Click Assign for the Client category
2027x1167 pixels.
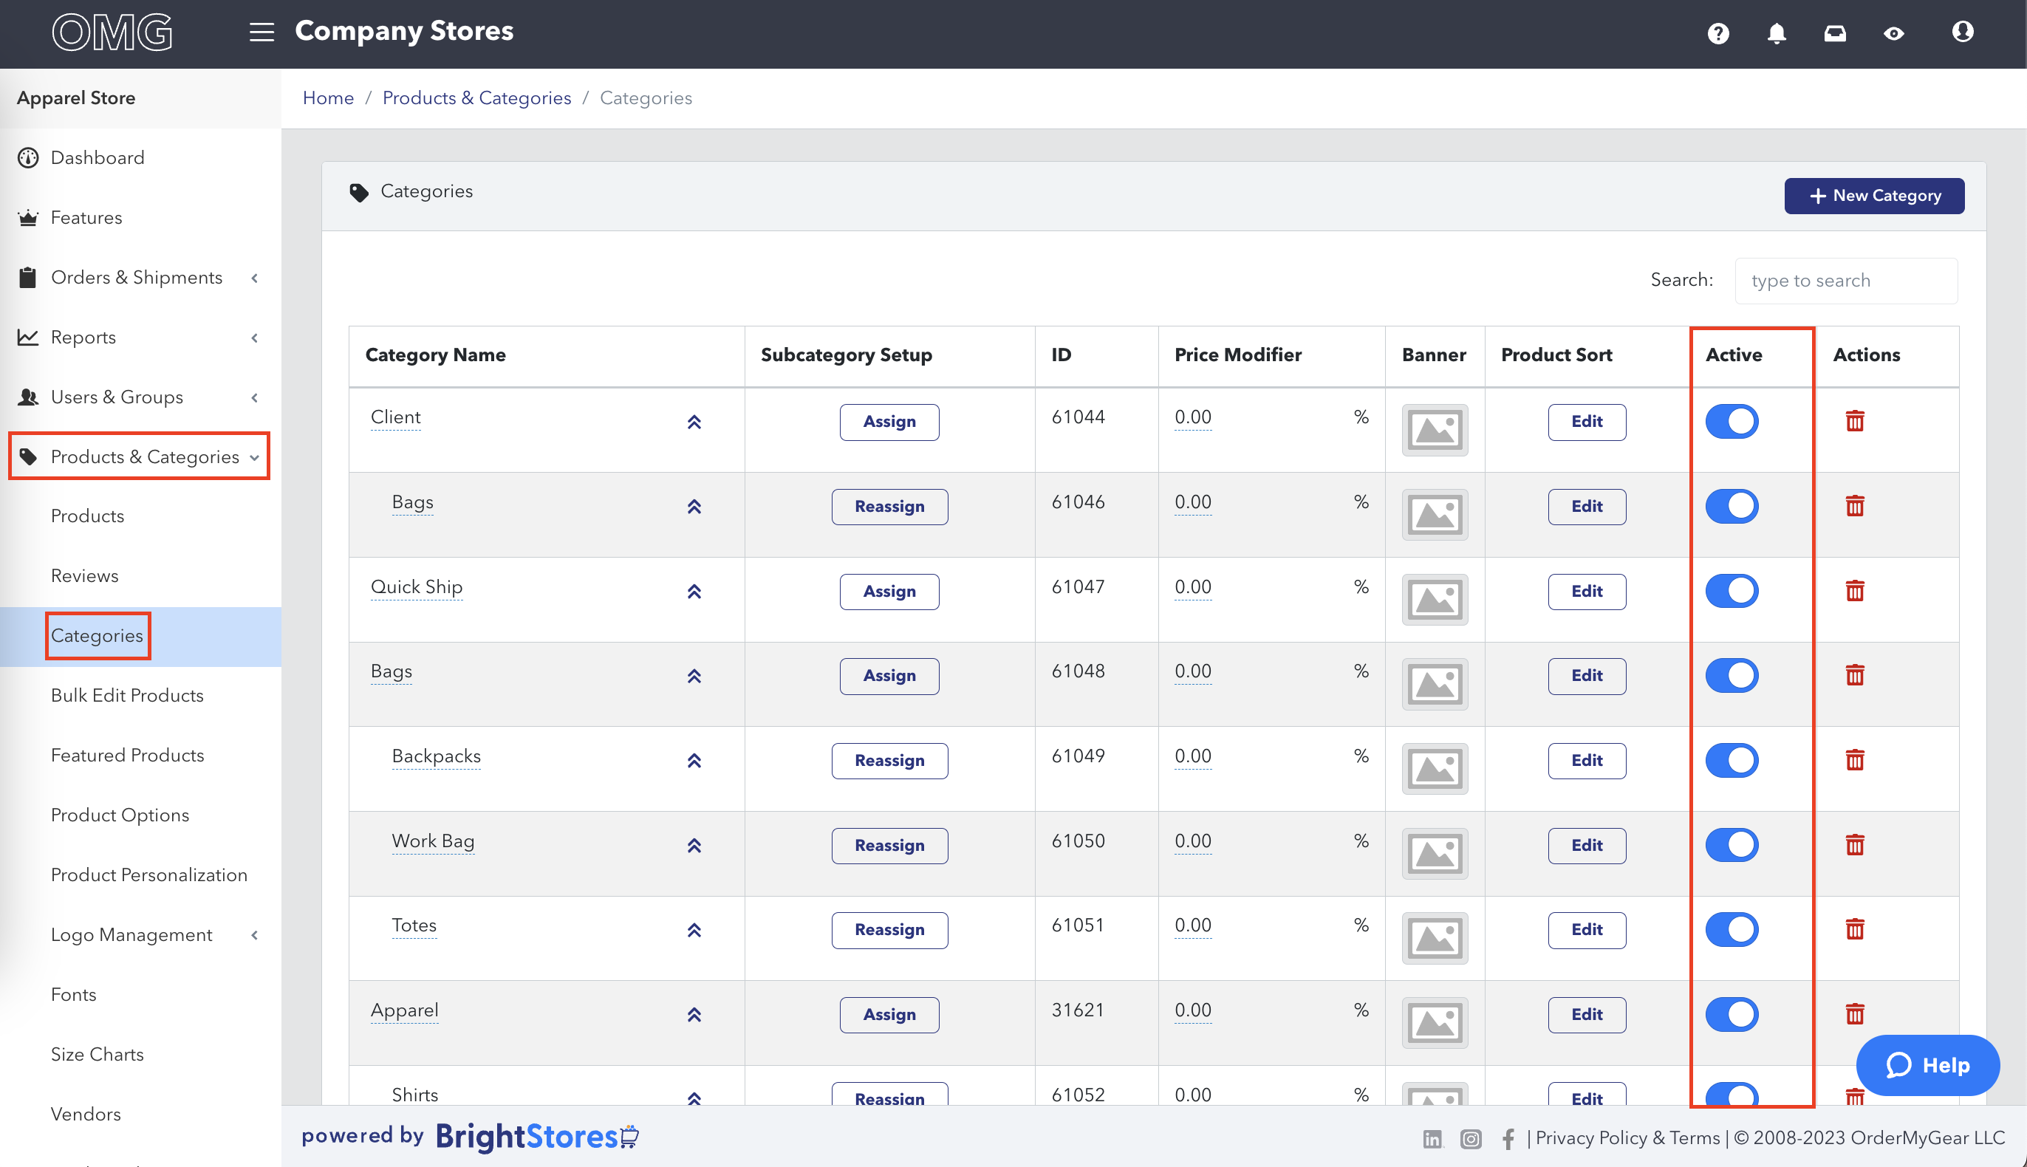pos(889,422)
